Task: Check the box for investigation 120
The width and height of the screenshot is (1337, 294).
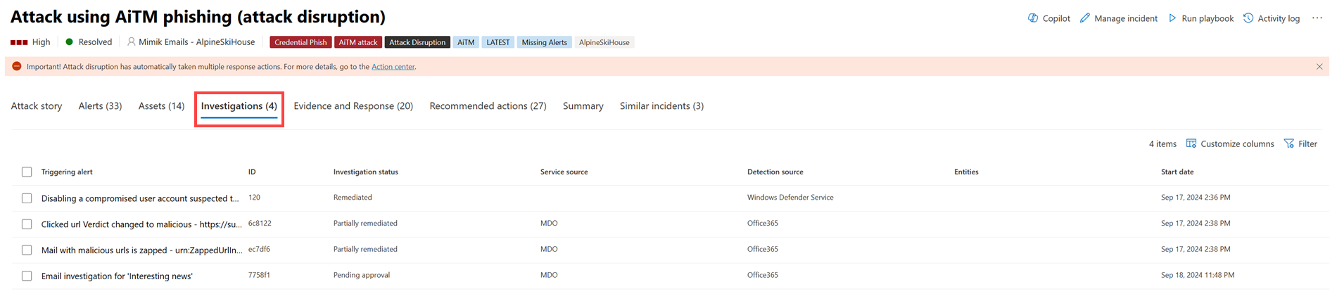Action: [27, 198]
